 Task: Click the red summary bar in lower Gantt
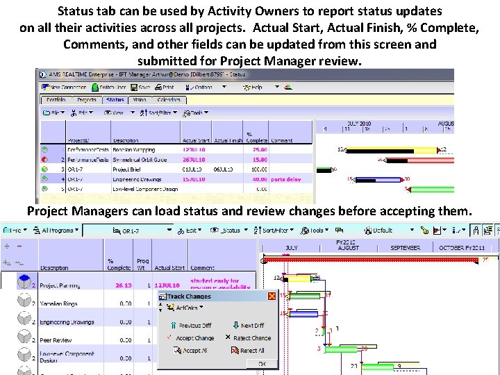(x=371, y=260)
